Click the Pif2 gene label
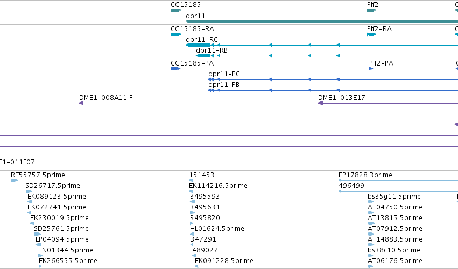 [372, 5]
